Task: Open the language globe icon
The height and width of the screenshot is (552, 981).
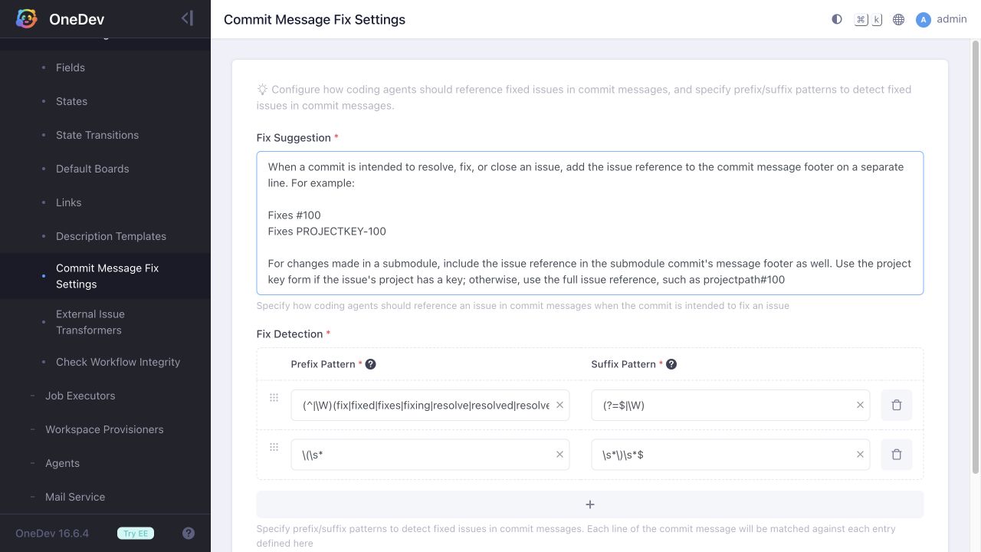Action: point(899,19)
